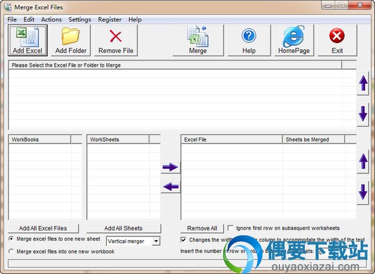Open the Actions menu

(51, 19)
